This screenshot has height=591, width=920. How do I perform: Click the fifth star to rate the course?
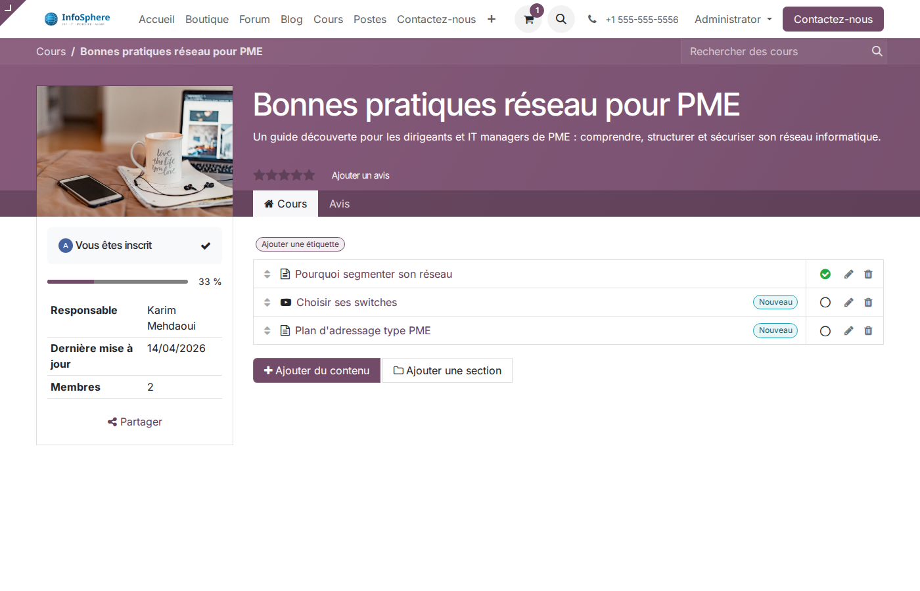(309, 175)
